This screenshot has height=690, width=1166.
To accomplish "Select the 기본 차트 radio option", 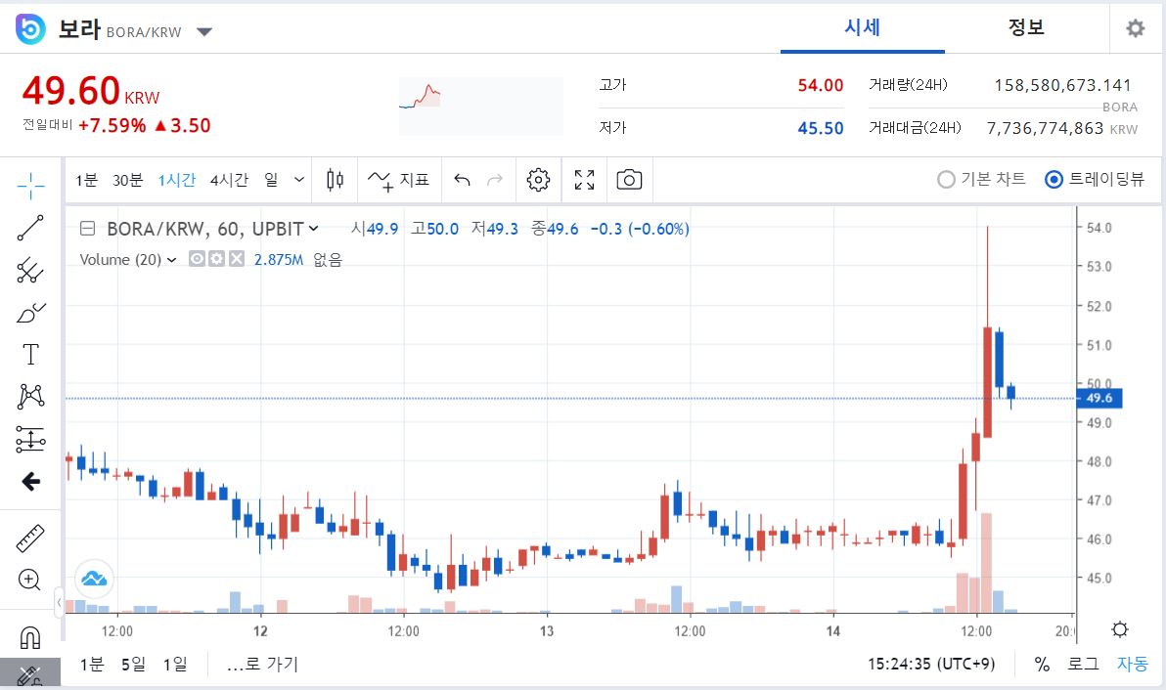I will 981,179.
